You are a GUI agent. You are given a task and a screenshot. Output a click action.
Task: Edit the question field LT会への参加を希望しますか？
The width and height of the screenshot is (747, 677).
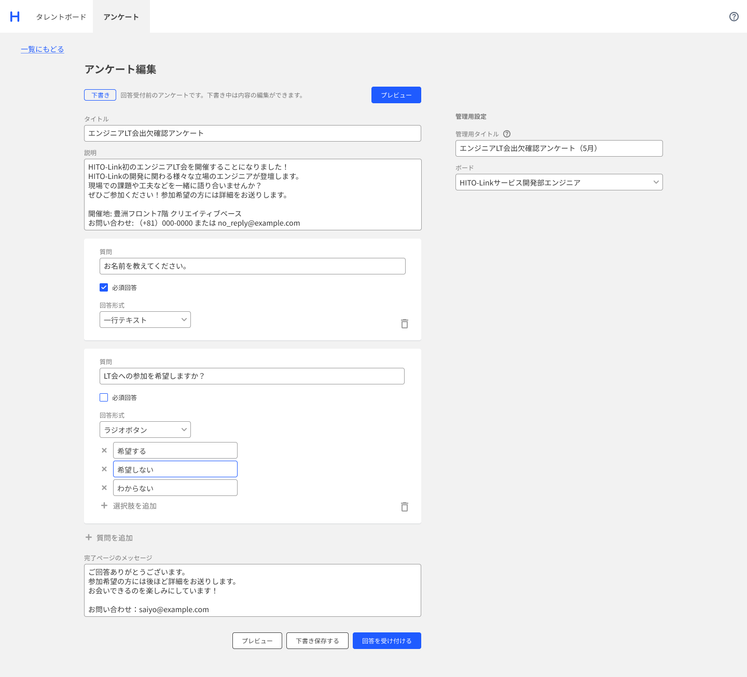[252, 376]
